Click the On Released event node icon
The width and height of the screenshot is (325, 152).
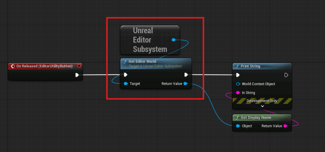pos(13,66)
